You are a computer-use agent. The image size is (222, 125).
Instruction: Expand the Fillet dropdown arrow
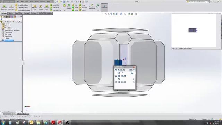65,11
